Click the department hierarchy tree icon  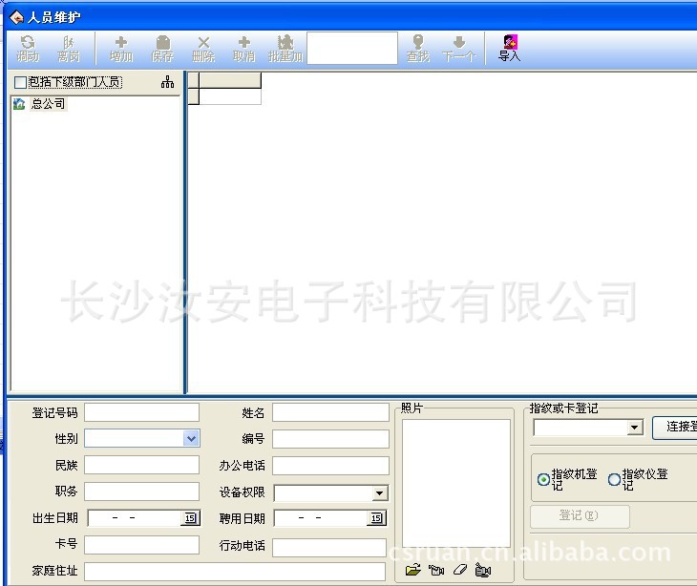168,82
